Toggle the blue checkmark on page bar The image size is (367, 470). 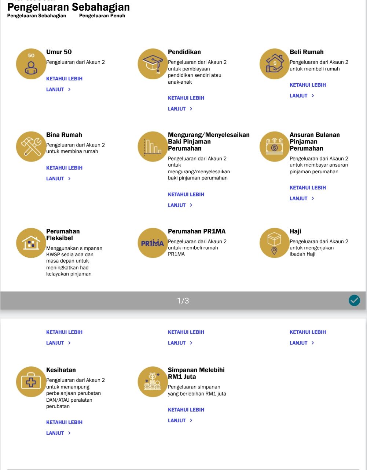coord(354,300)
